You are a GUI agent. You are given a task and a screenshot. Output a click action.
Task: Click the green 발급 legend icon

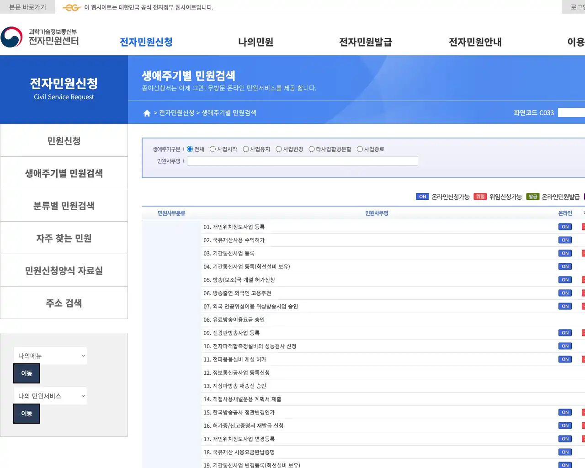click(533, 197)
